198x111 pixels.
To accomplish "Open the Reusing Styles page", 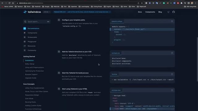I will coord(30,102).
